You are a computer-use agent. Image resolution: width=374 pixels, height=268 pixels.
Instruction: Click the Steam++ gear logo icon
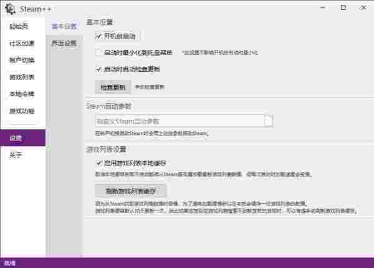click(10, 9)
